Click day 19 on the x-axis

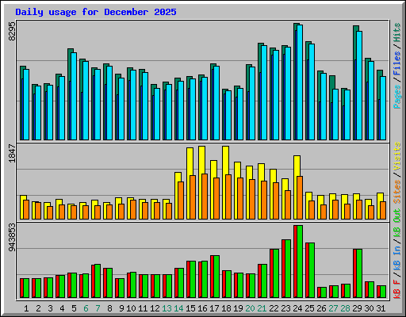click(238, 308)
